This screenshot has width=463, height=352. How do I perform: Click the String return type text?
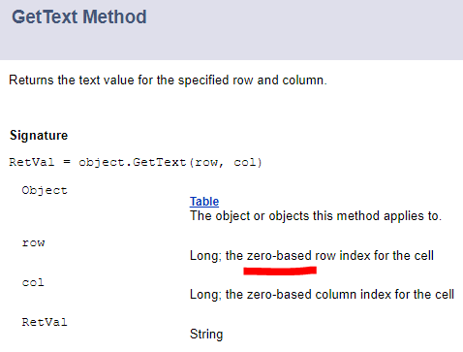(x=206, y=335)
